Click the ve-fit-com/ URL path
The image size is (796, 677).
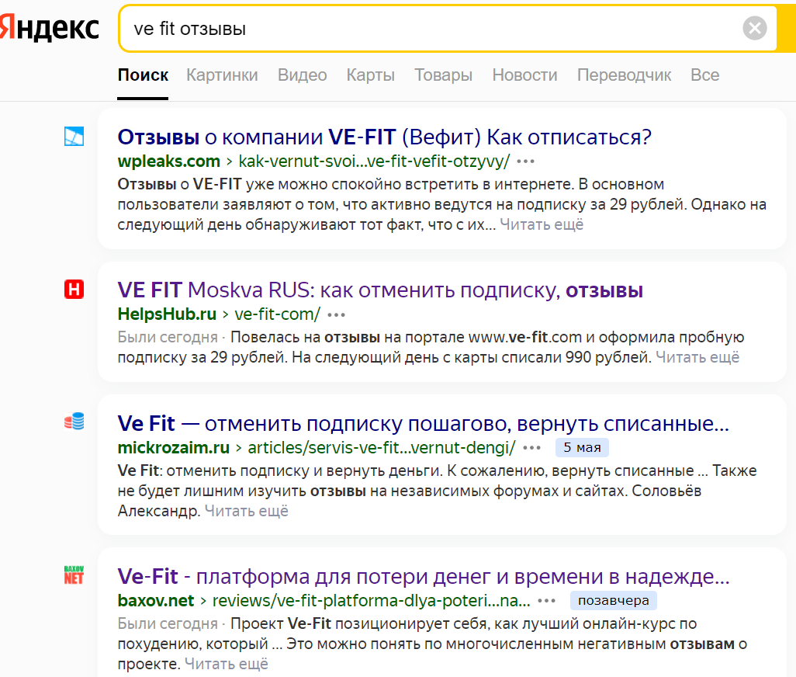pos(277,314)
